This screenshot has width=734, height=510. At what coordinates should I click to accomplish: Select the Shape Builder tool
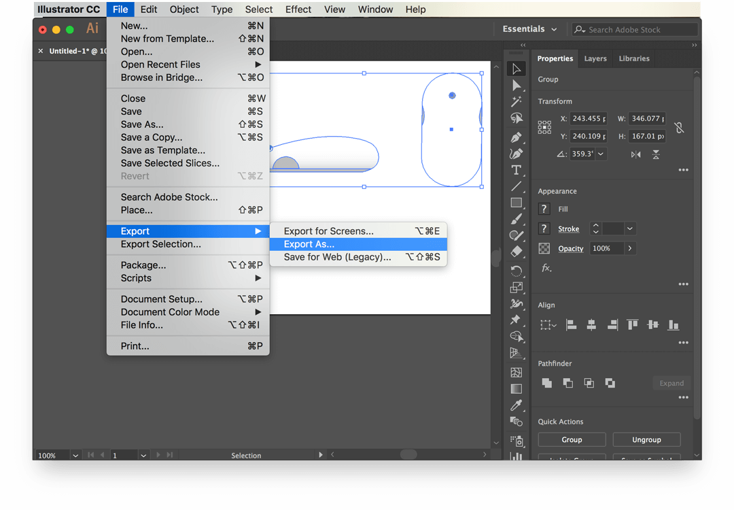point(517,336)
